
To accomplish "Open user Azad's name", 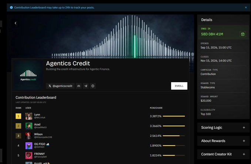I will [37, 124].
